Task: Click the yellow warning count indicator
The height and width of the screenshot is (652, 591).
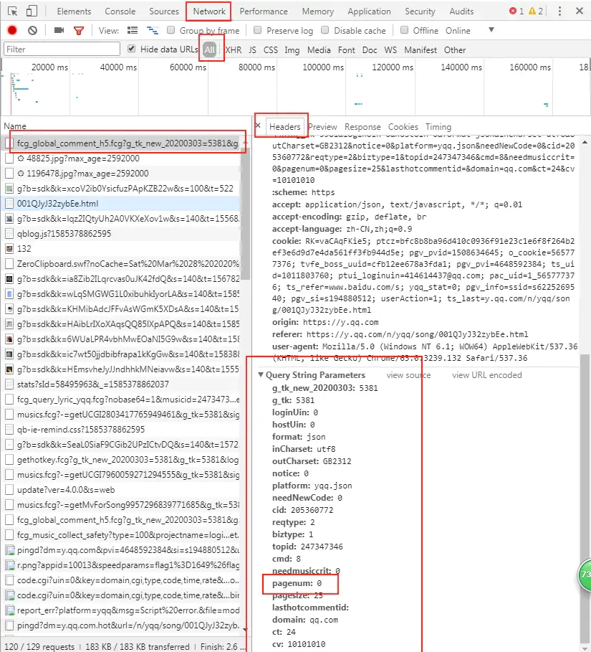Action: [536, 11]
